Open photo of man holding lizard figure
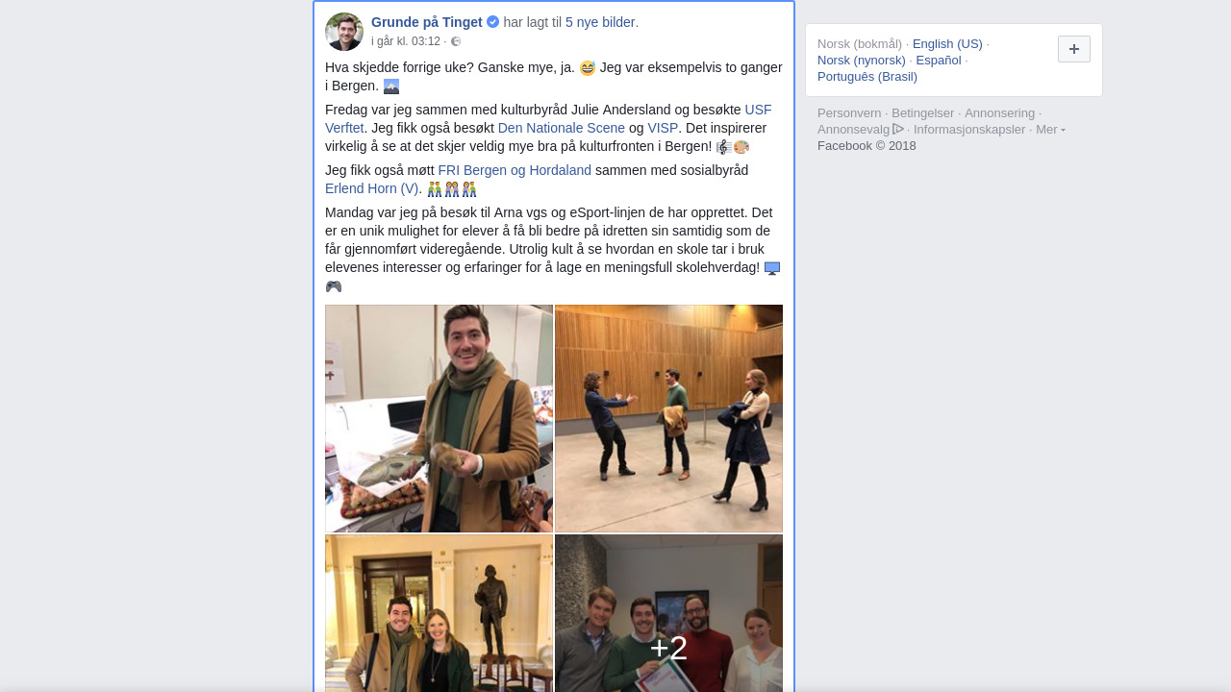Image resolution: width=1231 pixels, height=692 pixels. pyautogui.click(x=439, y=419)
